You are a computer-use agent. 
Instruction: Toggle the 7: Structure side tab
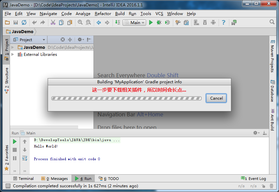pos(6,80)
